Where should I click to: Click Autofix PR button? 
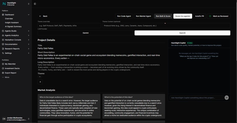coord(200,16)
